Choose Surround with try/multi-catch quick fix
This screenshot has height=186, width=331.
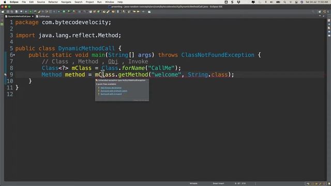(x=114, y=91)
